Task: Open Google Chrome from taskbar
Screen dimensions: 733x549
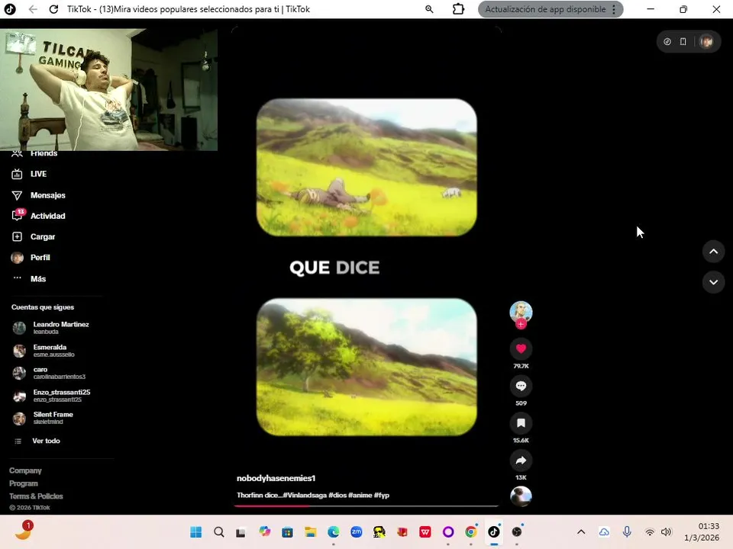Action: [x=471, y=531]
